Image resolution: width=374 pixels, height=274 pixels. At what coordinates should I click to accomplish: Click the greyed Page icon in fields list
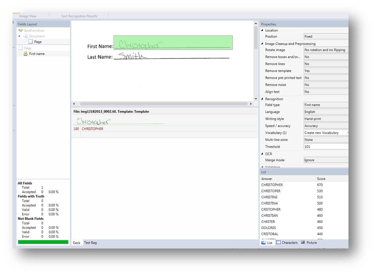tap(20, 48)
